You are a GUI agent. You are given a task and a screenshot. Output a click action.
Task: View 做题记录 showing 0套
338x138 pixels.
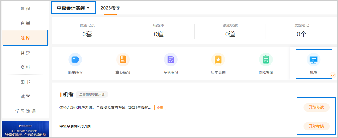point(87,30)
